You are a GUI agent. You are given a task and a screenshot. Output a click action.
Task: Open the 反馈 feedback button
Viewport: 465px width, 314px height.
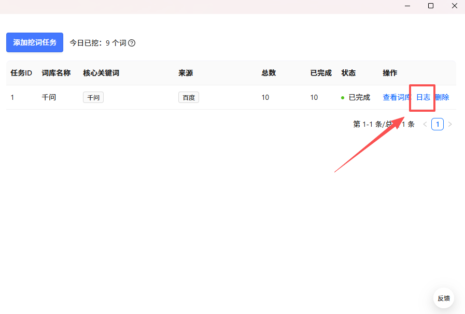click(444, 298)
